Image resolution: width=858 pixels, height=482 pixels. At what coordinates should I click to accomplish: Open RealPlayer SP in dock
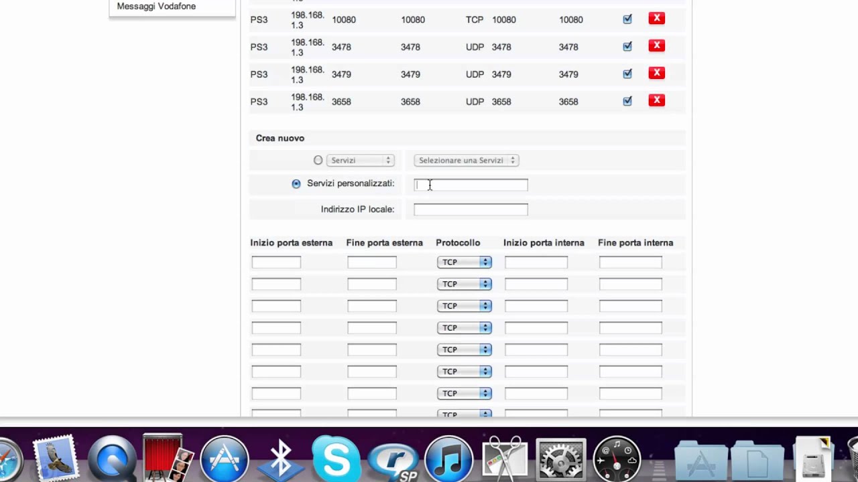[x=393, y=461]
